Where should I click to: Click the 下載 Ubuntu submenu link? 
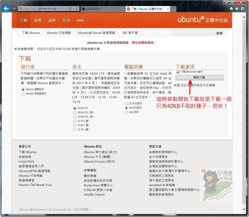pos(31,33)
